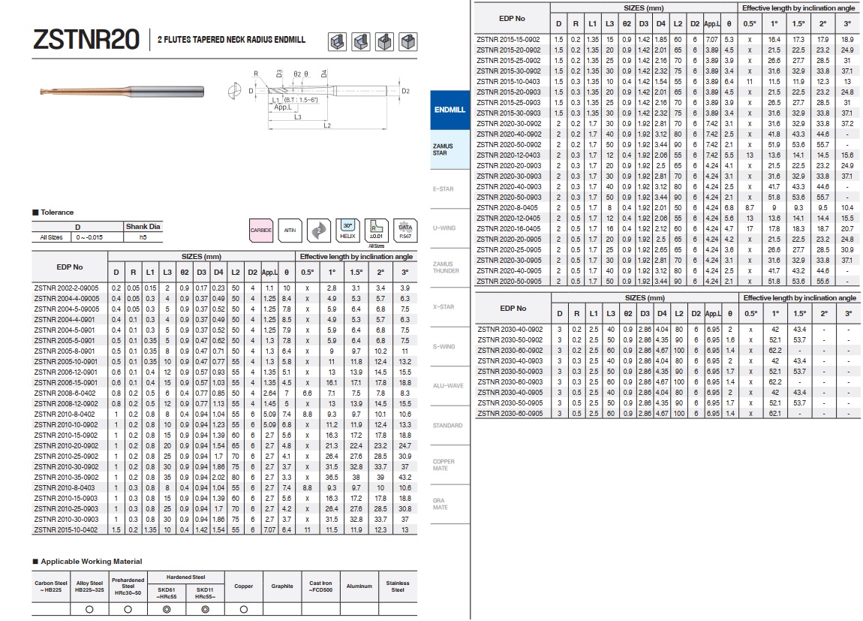Viewport: 863px width, 621px height.
Task: Click the end-view cross-section symbol in the drawing
Action: pyautogui.click(x=234, y=91)
